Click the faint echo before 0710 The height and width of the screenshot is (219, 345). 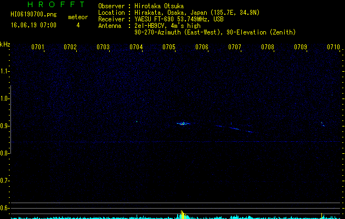tap(323, 124)
